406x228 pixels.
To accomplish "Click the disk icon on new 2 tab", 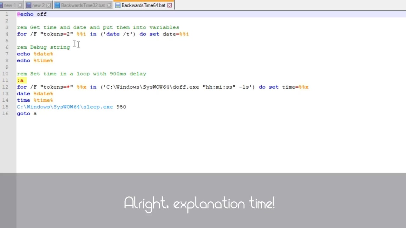I will [29, 5].
